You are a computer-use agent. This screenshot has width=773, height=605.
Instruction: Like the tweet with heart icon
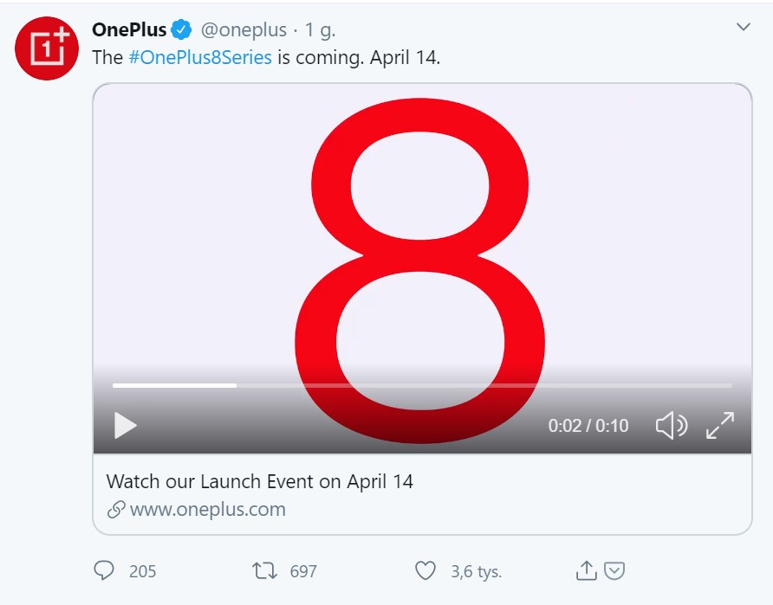click(x=425, y=571)
